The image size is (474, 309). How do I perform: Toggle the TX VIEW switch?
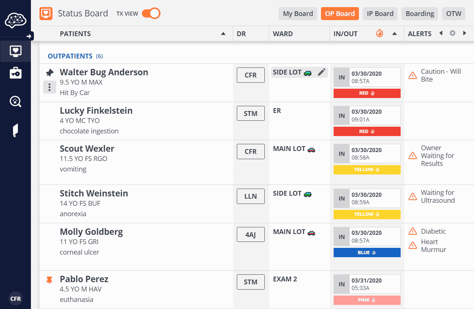tap(151, 14)
